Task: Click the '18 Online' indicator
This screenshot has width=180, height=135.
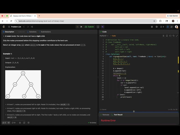Action: 92,123
